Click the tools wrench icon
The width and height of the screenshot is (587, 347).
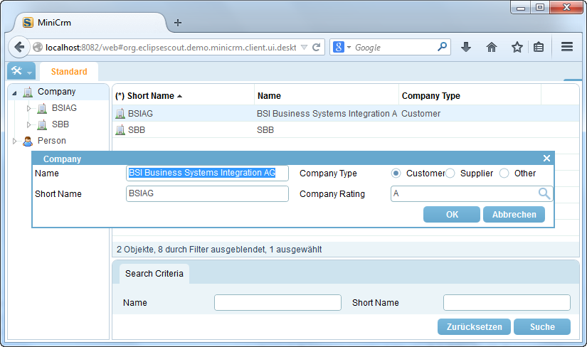pyautogui.click(x=16, y=71)
